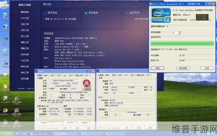
Task: Select 综合检测 in the toolbox sidebar
Action: [25, 54]
